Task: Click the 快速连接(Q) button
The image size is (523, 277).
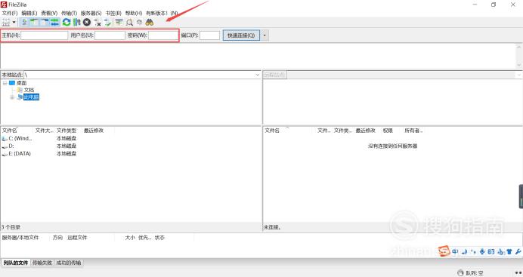Action: point(241,35)
